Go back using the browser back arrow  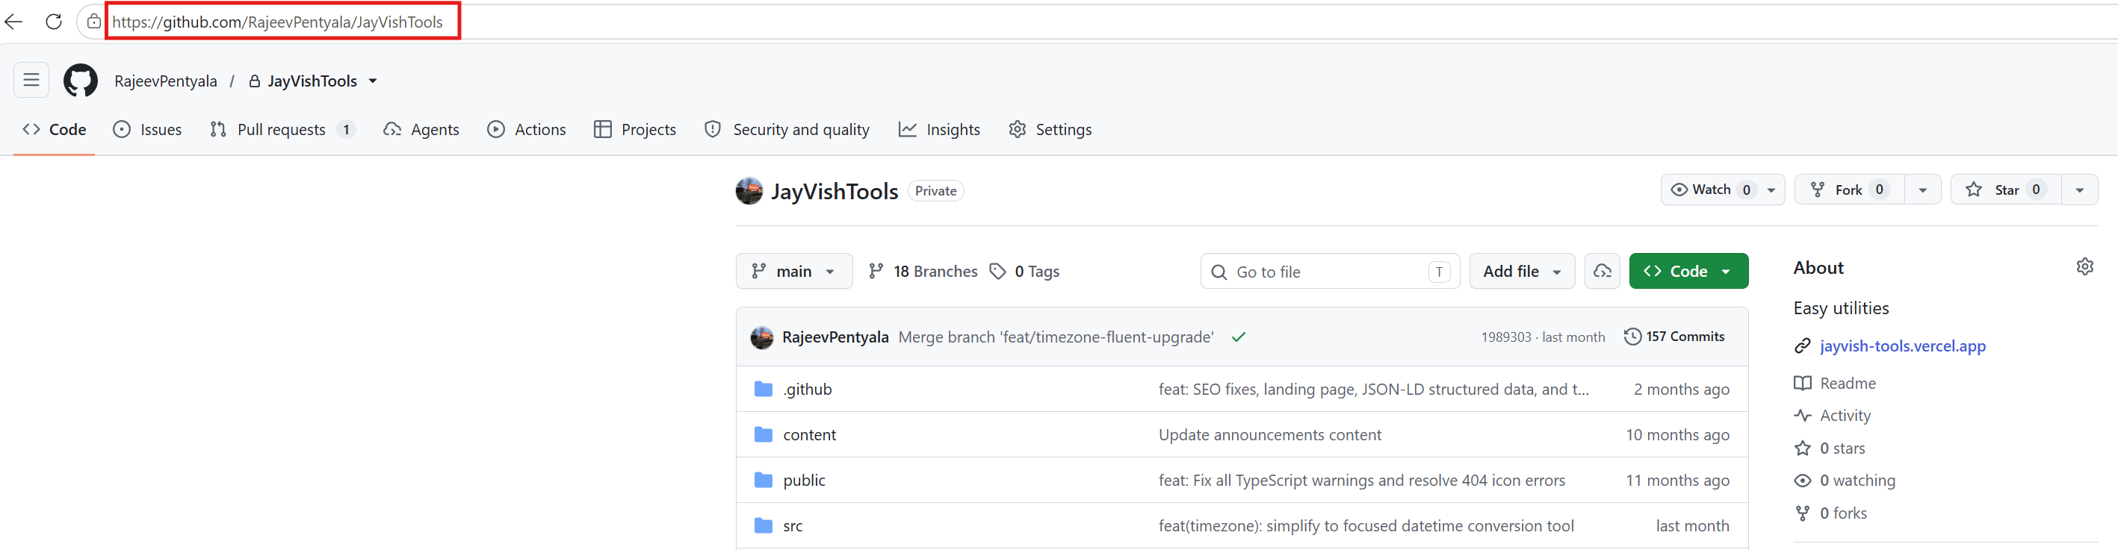point(14,22)
